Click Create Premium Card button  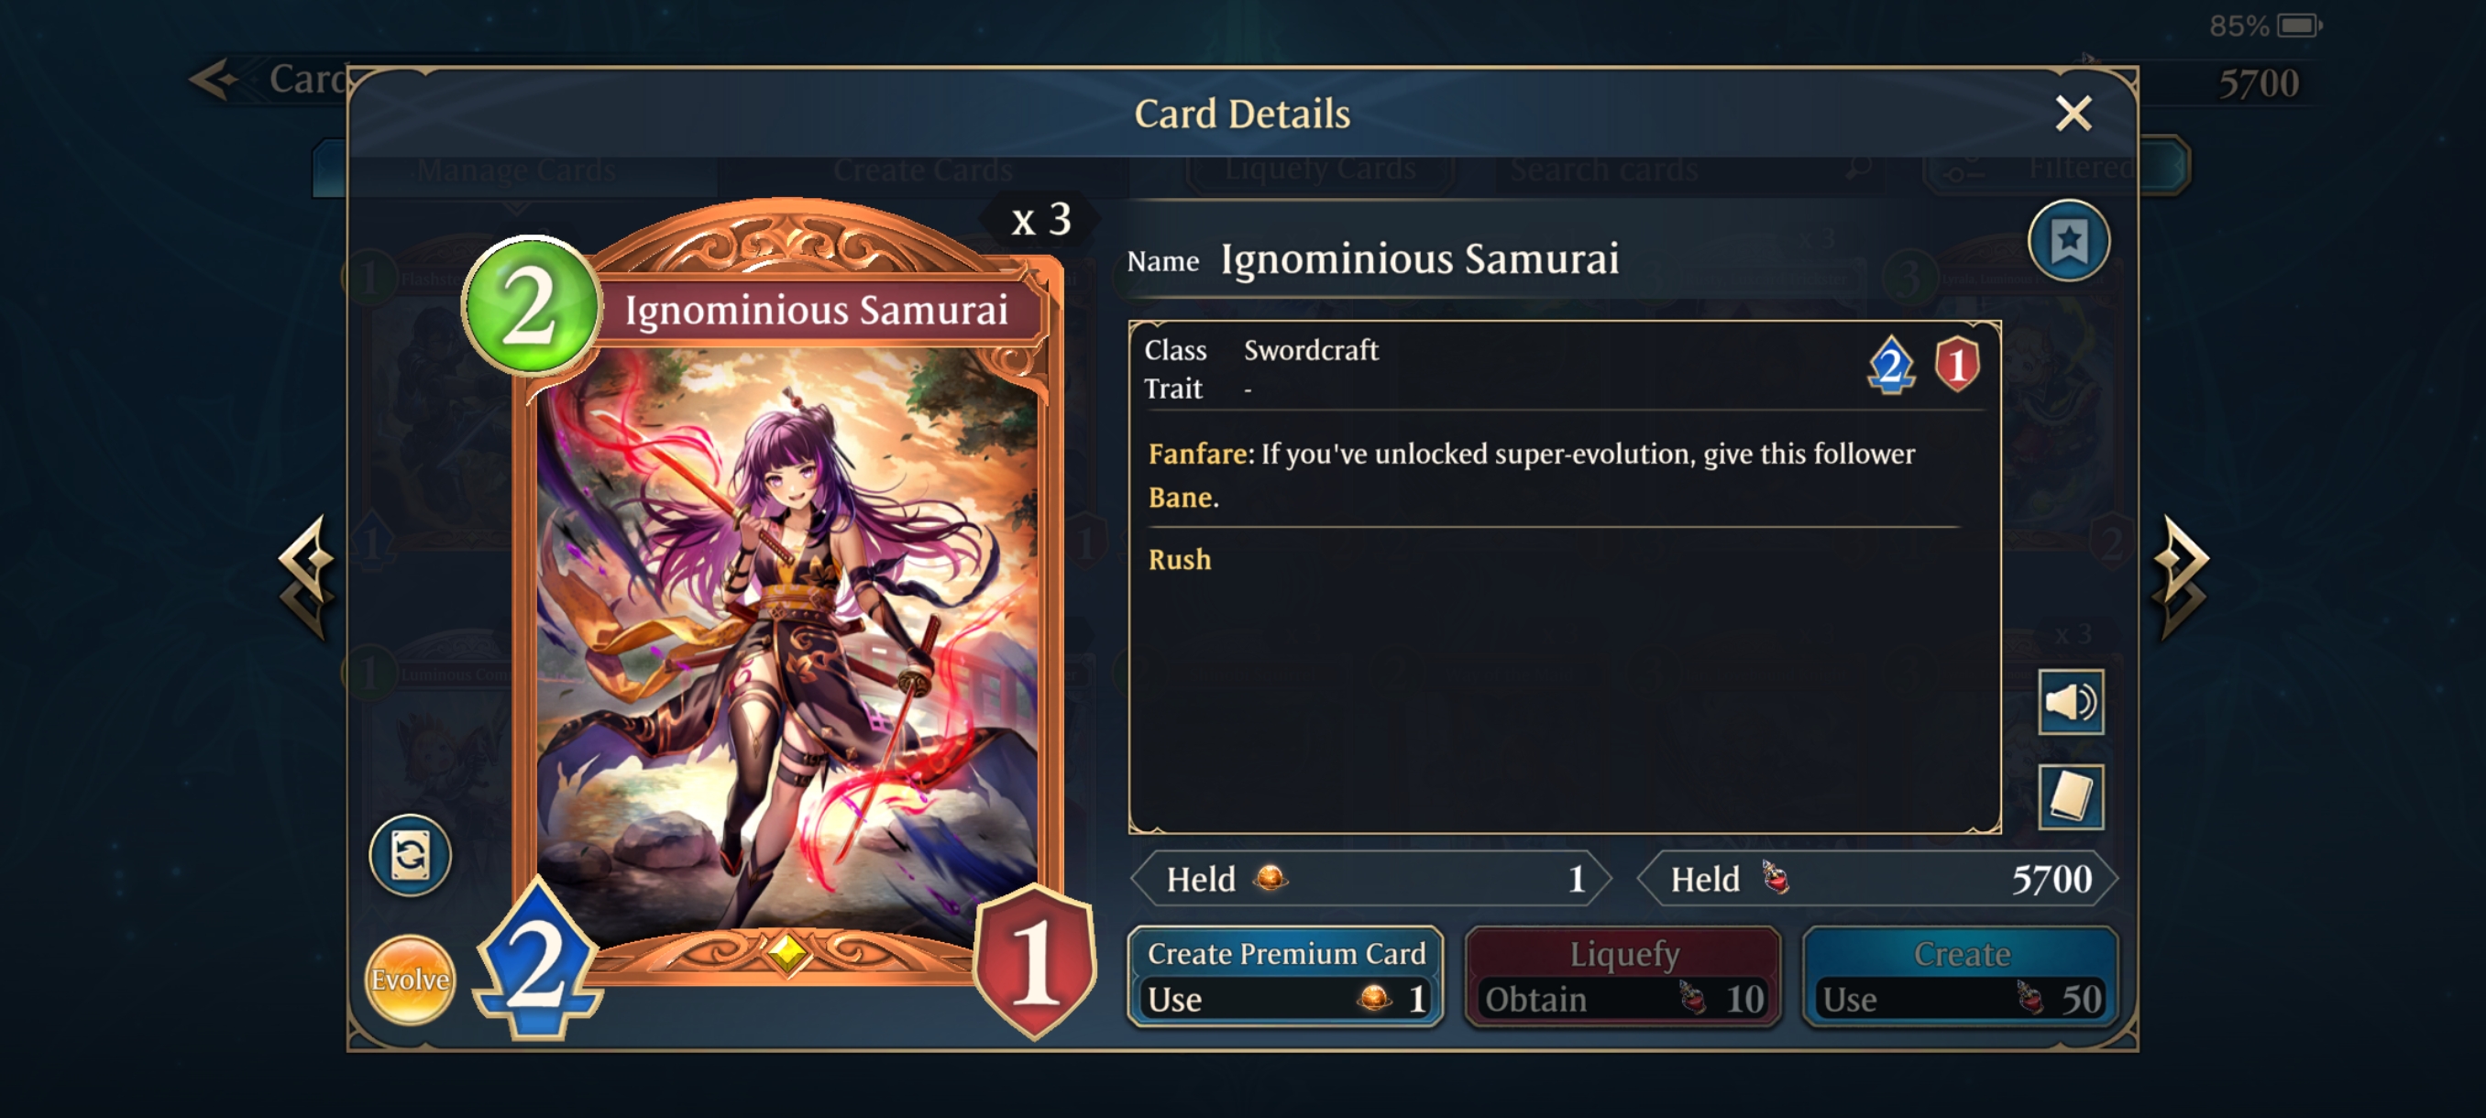[x=1285, y=976]
